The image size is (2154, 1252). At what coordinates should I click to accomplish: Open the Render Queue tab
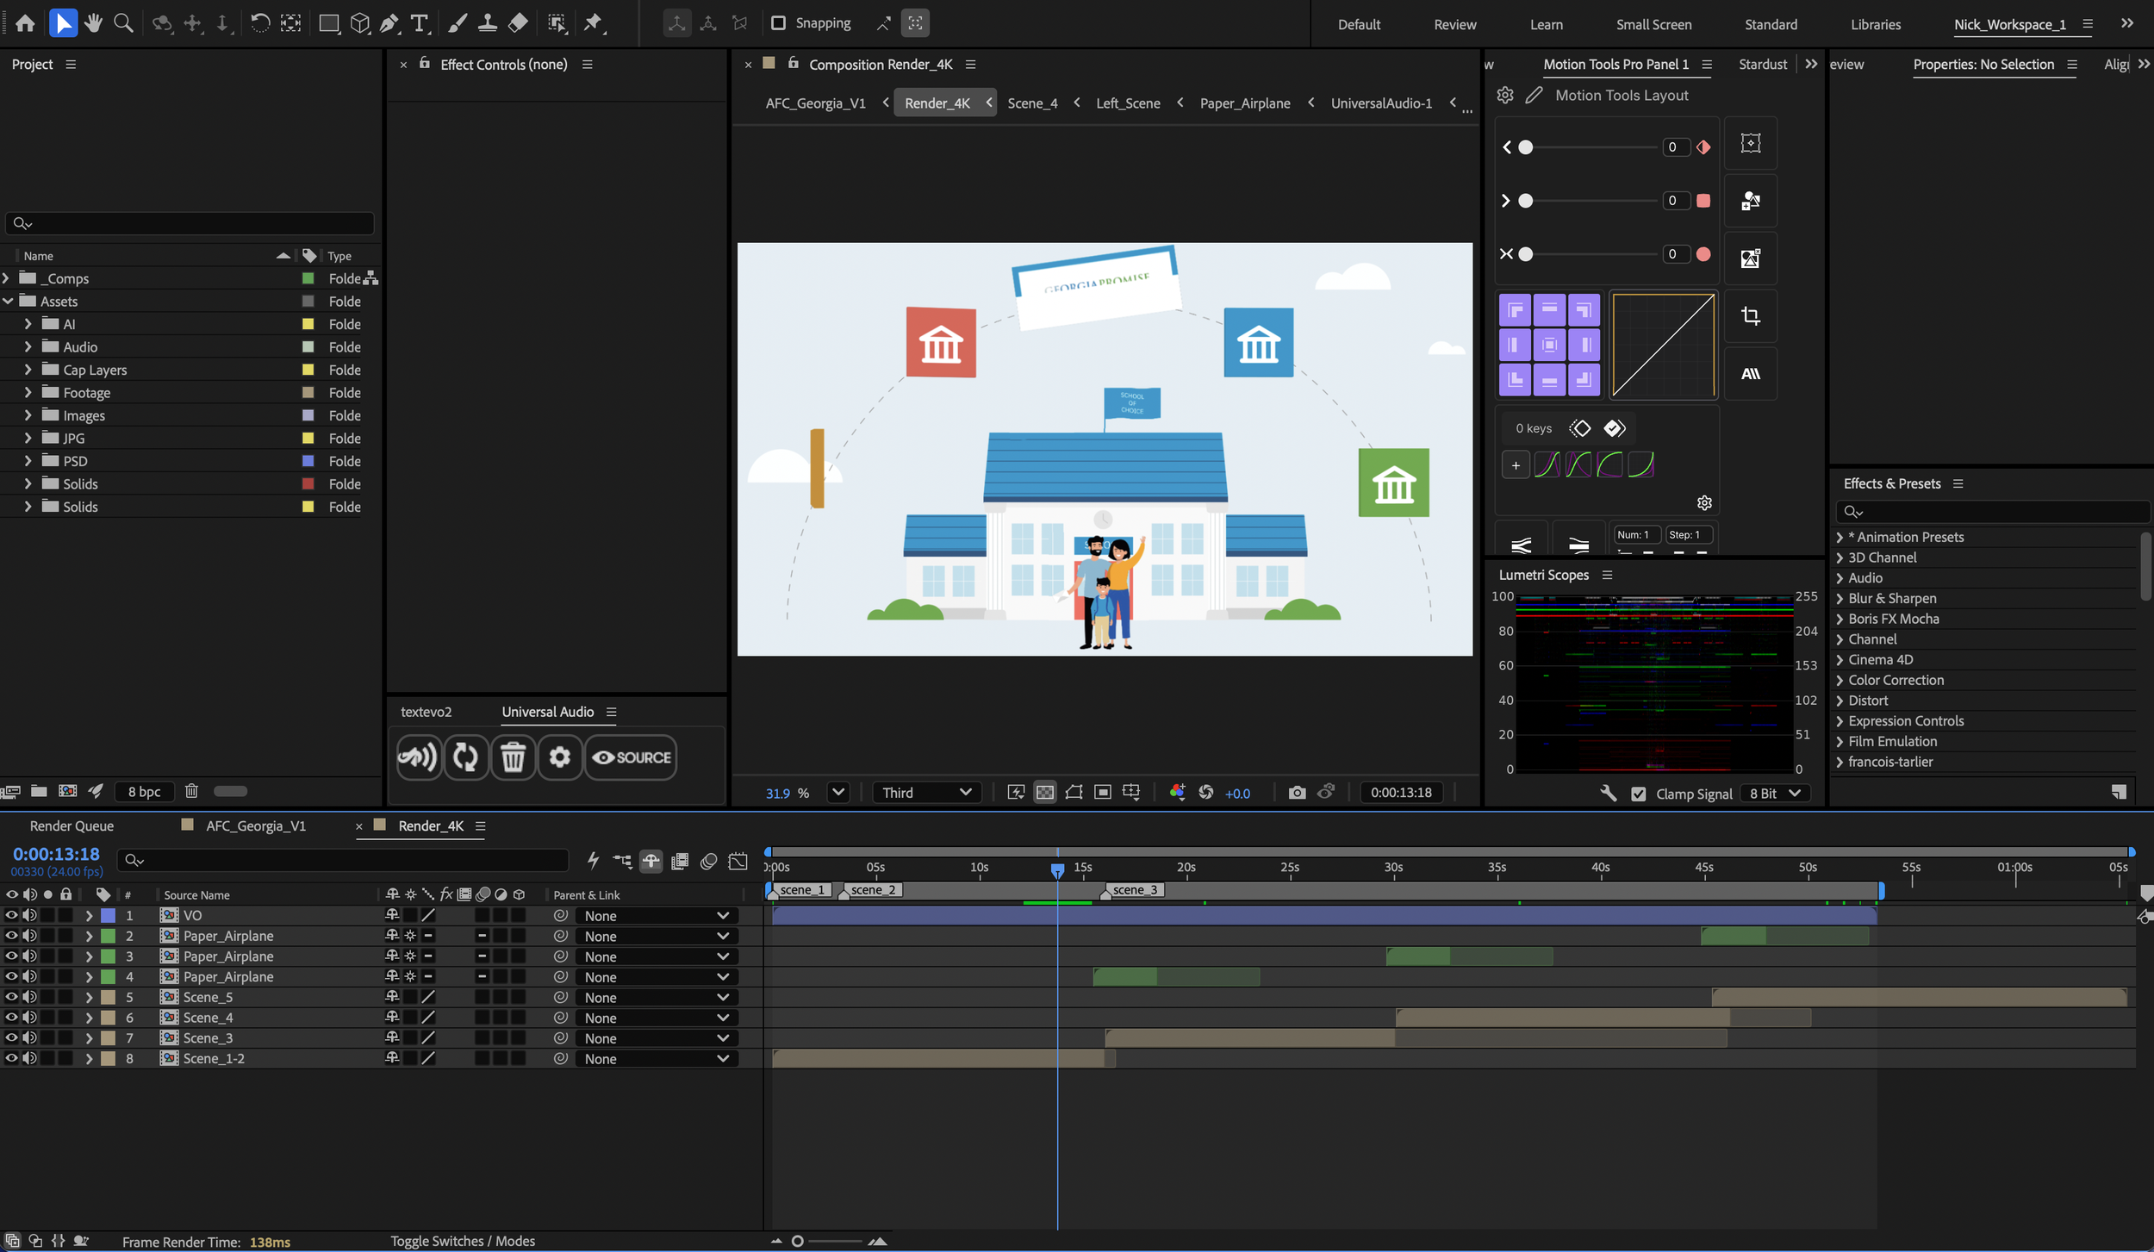click(x=72, y=825)
